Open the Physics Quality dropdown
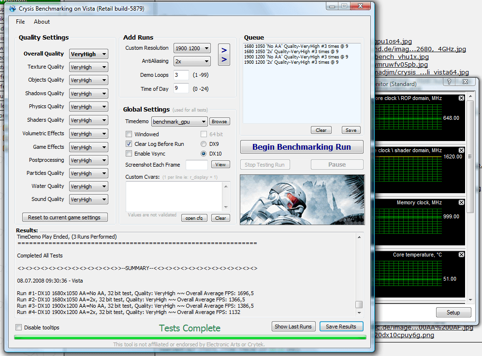This screenshot has width=482, height=356. click(x=88, y=107)
